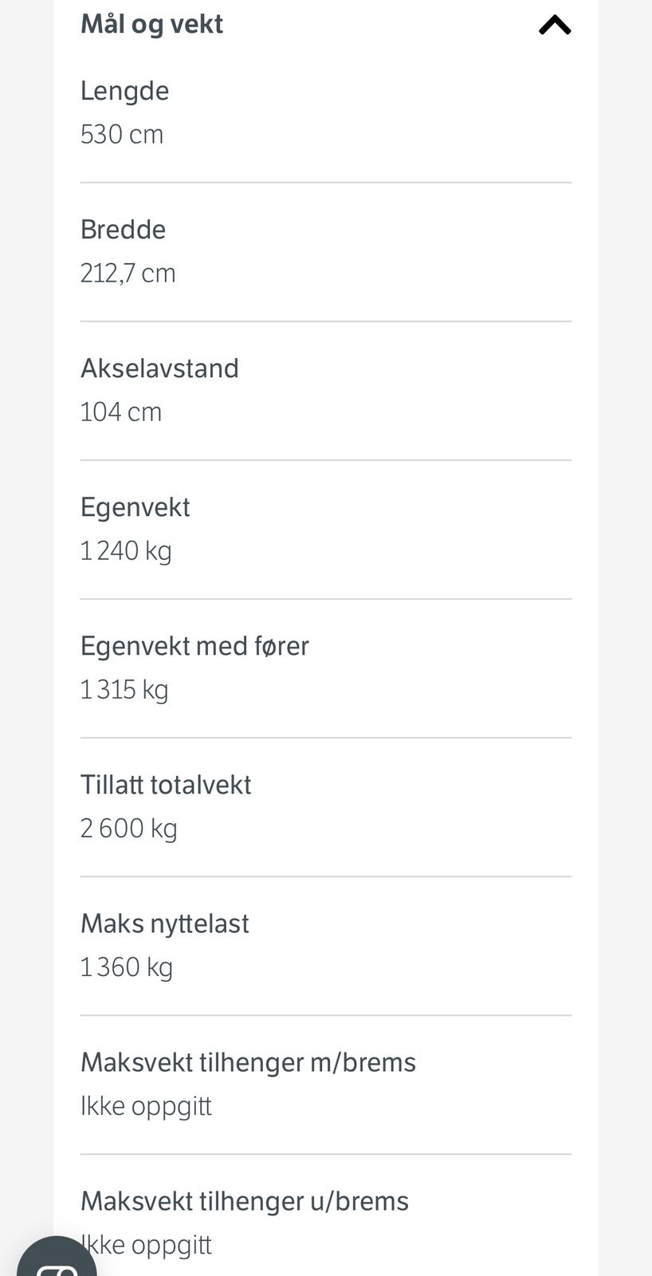Click the 104 cm value
652x1276 pixels.
click(121, 412)
